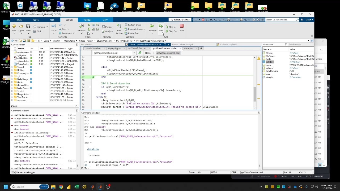Insert a Section Break
This screenshot has width=340, height=191.
pos(133,25)
